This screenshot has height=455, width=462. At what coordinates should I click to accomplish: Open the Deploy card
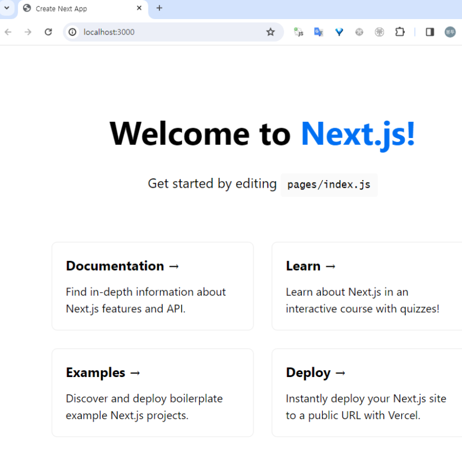click(367, 393)
